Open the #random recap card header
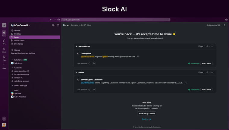229x130 pixels. click(x=80, y=72)
